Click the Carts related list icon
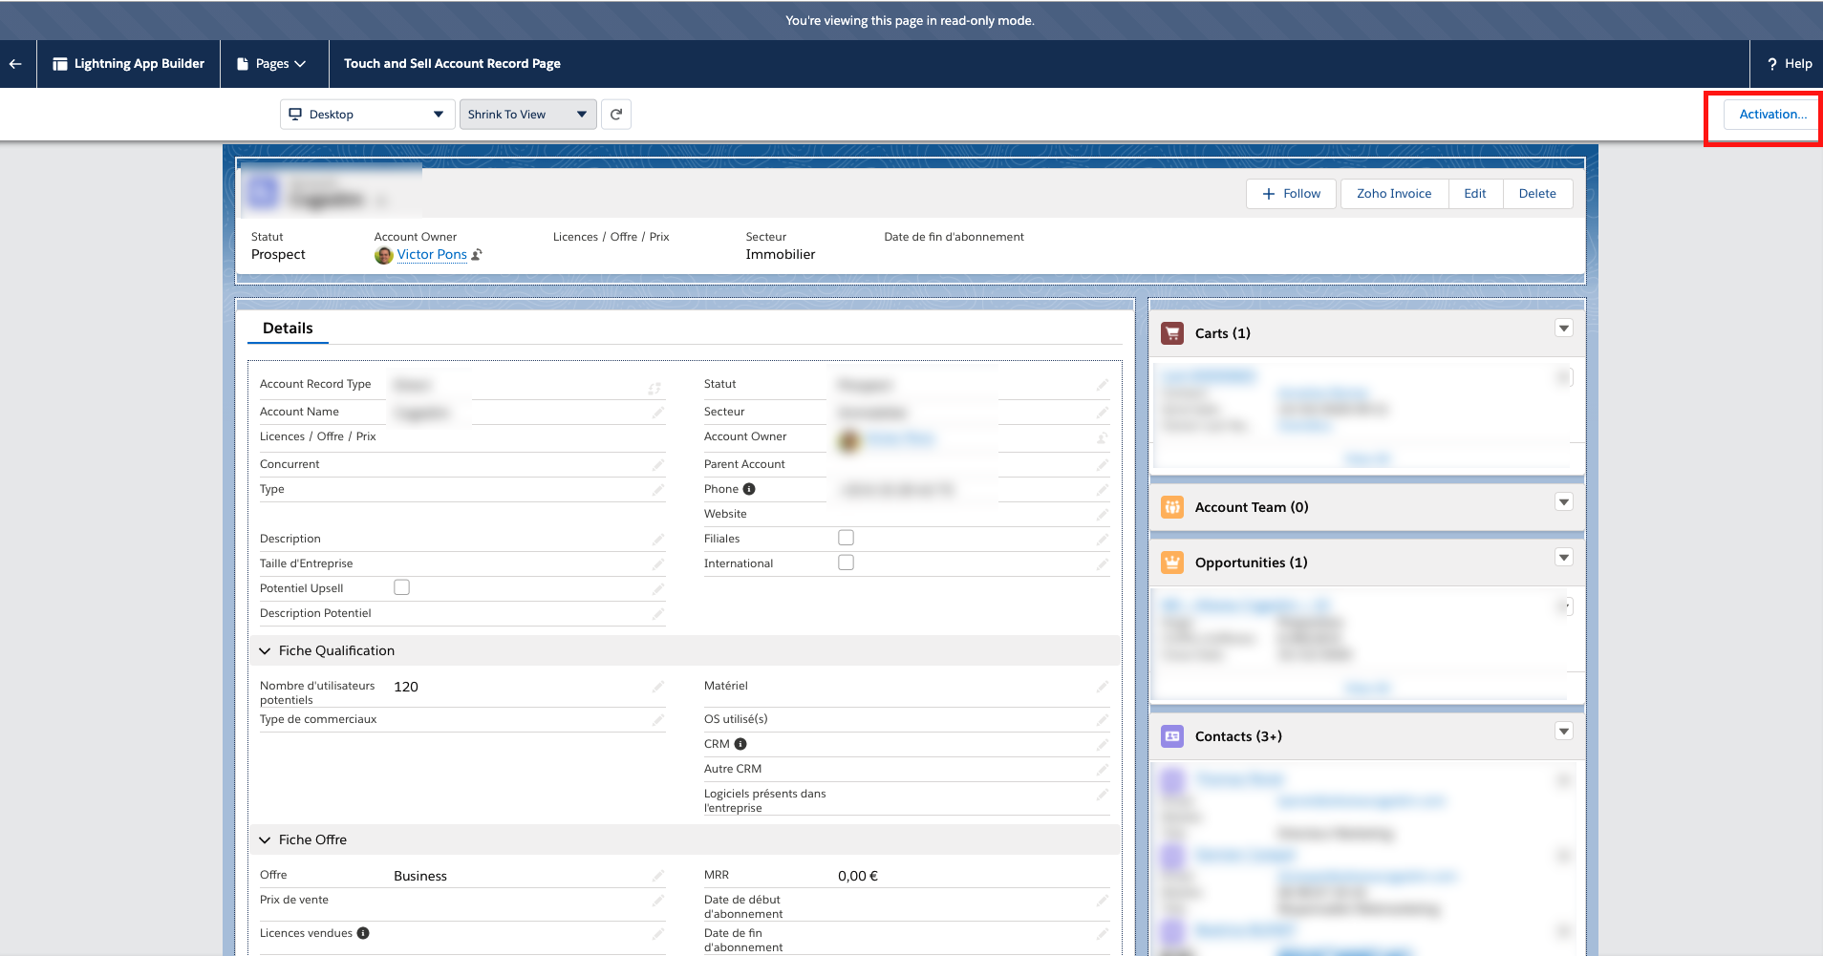This screenshot has height=956, width=1823. [1172, 333]
